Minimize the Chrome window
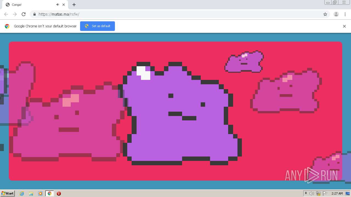 (x=328, y=2)
